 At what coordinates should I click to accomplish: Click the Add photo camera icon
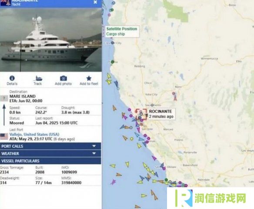(63, 78)
